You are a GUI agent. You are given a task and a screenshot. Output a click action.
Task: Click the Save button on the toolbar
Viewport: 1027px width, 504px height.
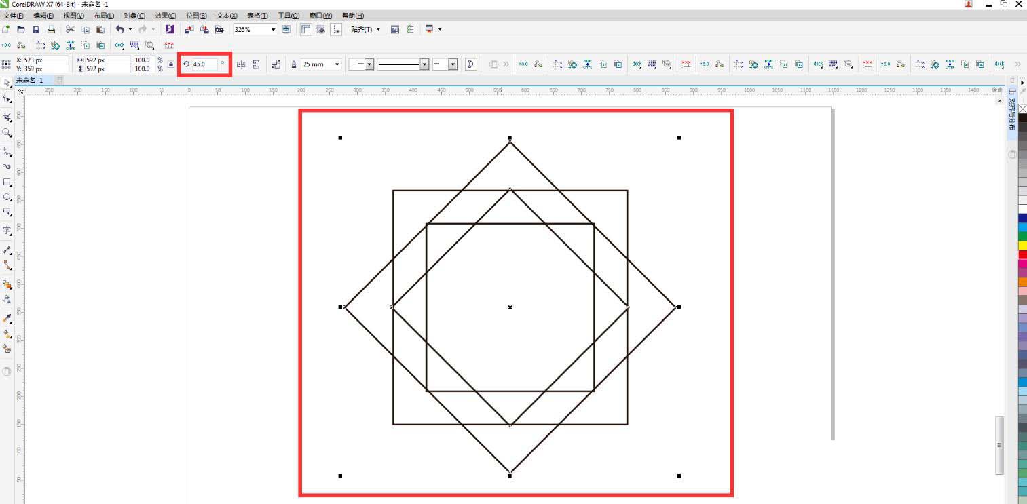[36, 29]
